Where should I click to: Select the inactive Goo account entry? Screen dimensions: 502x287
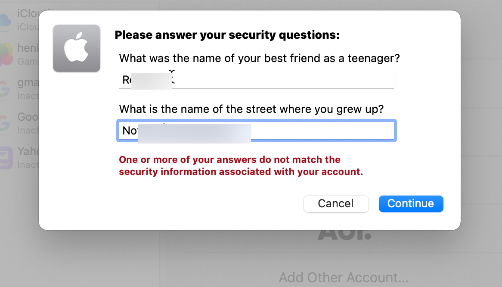[x=19, y=123]
